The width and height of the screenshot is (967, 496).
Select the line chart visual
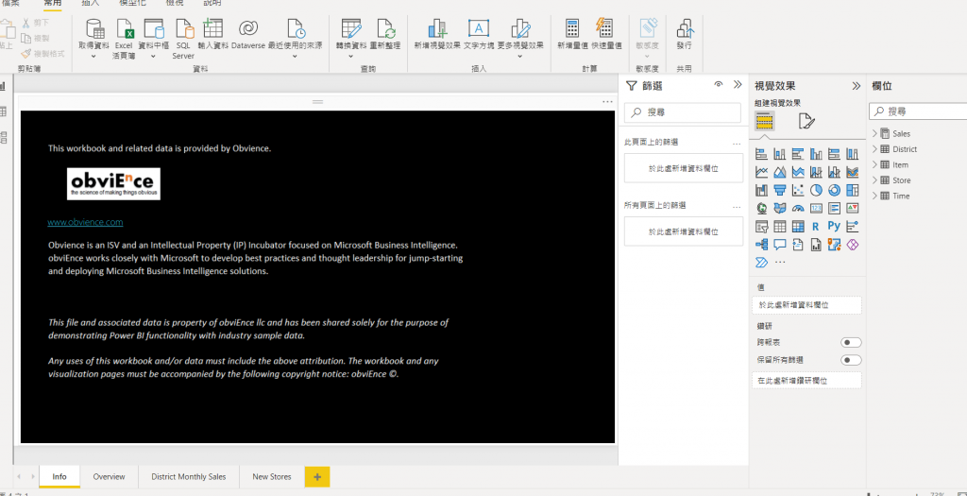click(x=762, y=172)
